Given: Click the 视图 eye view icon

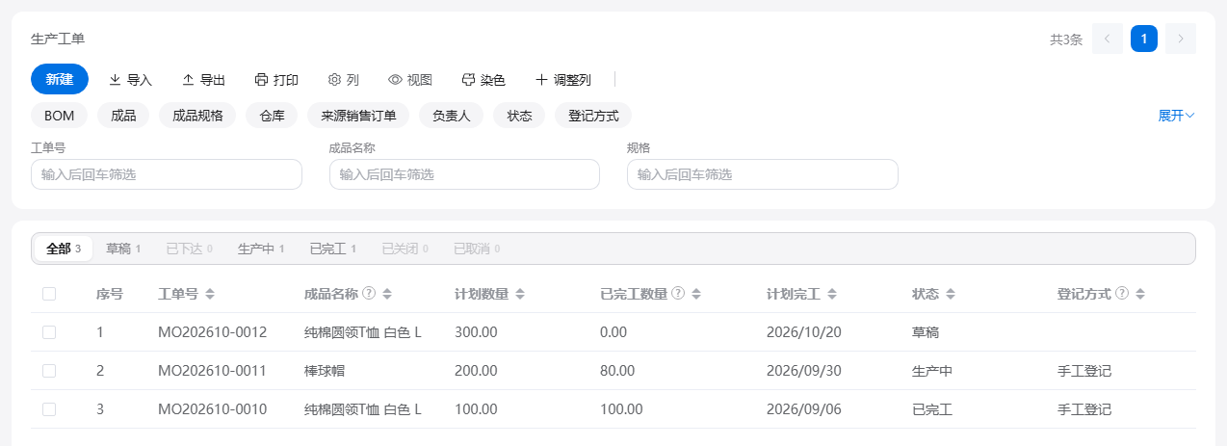Looking at the screenshot, I should (410, 80).
